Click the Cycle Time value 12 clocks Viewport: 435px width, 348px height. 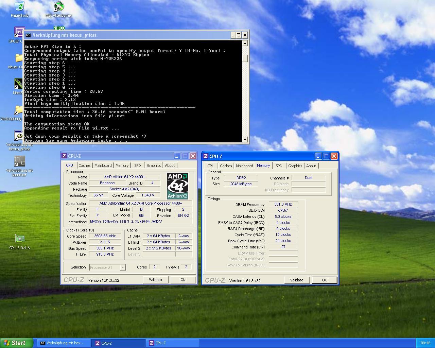283,234
